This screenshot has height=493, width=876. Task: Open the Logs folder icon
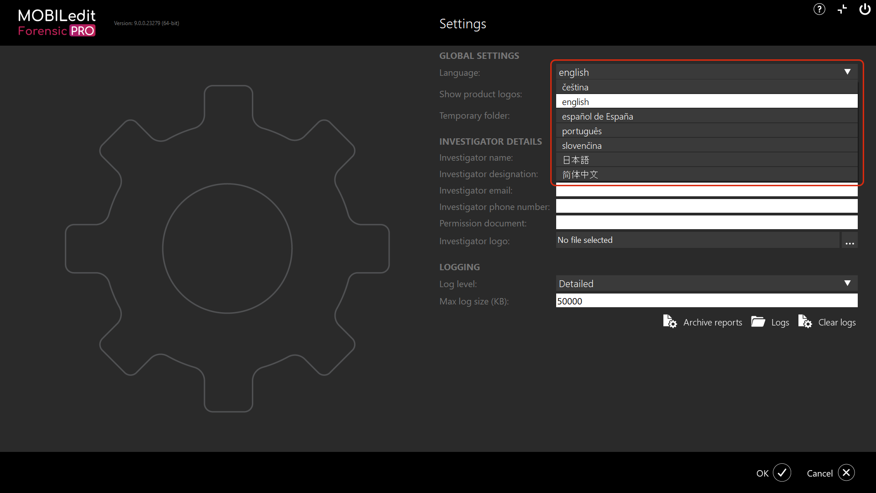[x=758, y=321]
